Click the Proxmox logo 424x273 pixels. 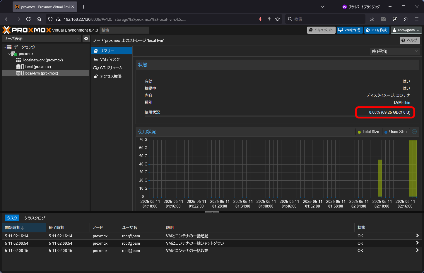click(27, 30)
